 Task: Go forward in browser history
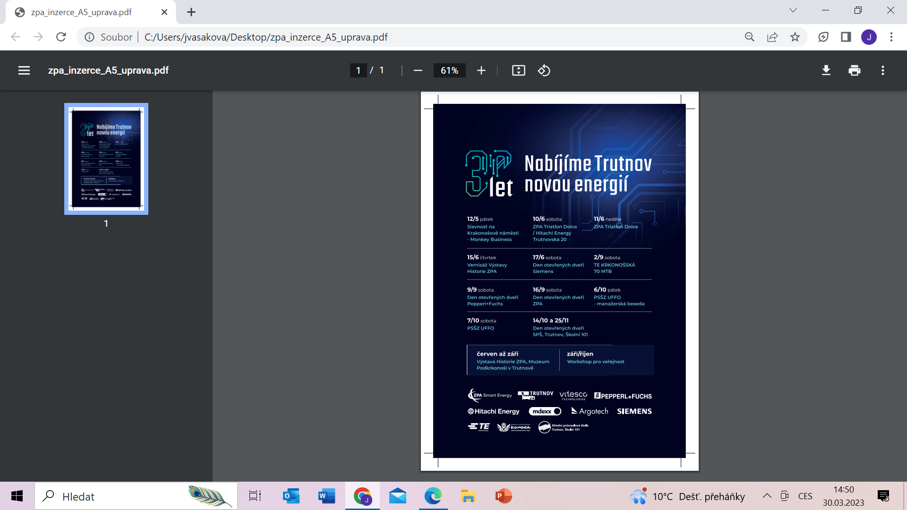click(x=38, y=37)
